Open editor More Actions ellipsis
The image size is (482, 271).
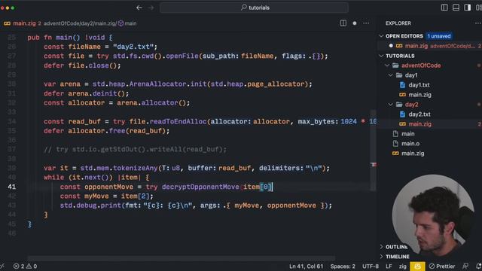[366, 23]
